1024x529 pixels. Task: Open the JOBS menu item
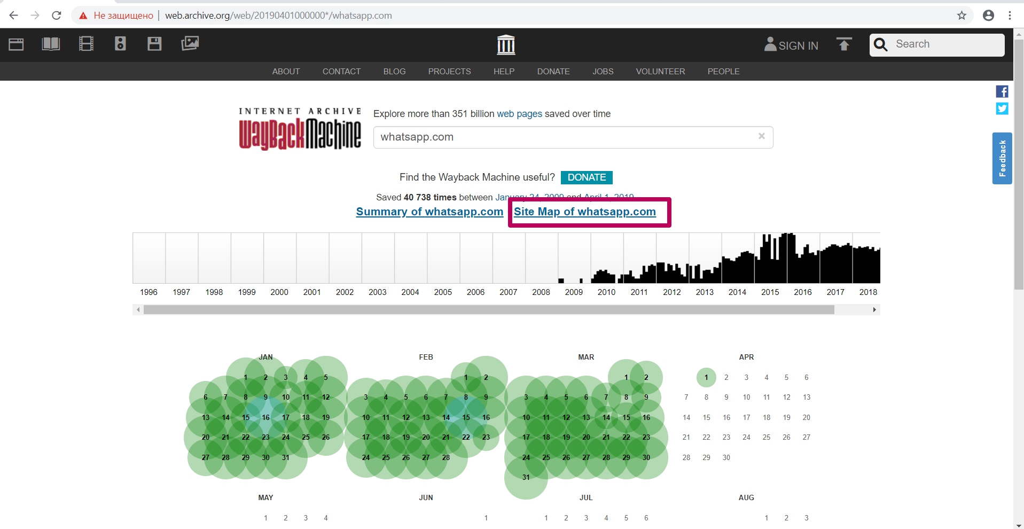pyautogui.click(x=603, y=72)
